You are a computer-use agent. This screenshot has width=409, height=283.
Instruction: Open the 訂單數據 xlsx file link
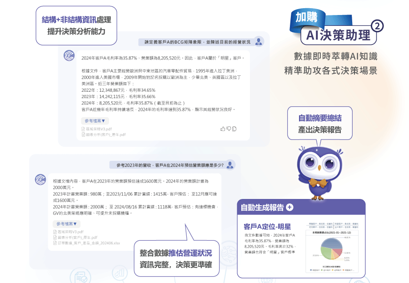[87, 243]
